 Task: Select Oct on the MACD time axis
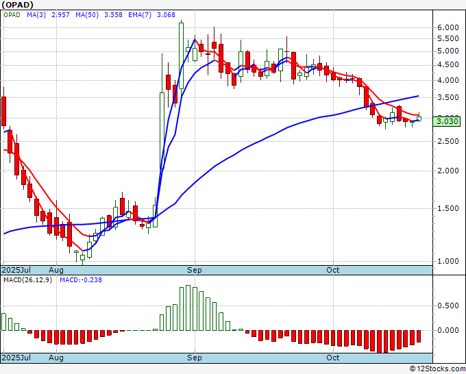[x=333, y=358]
